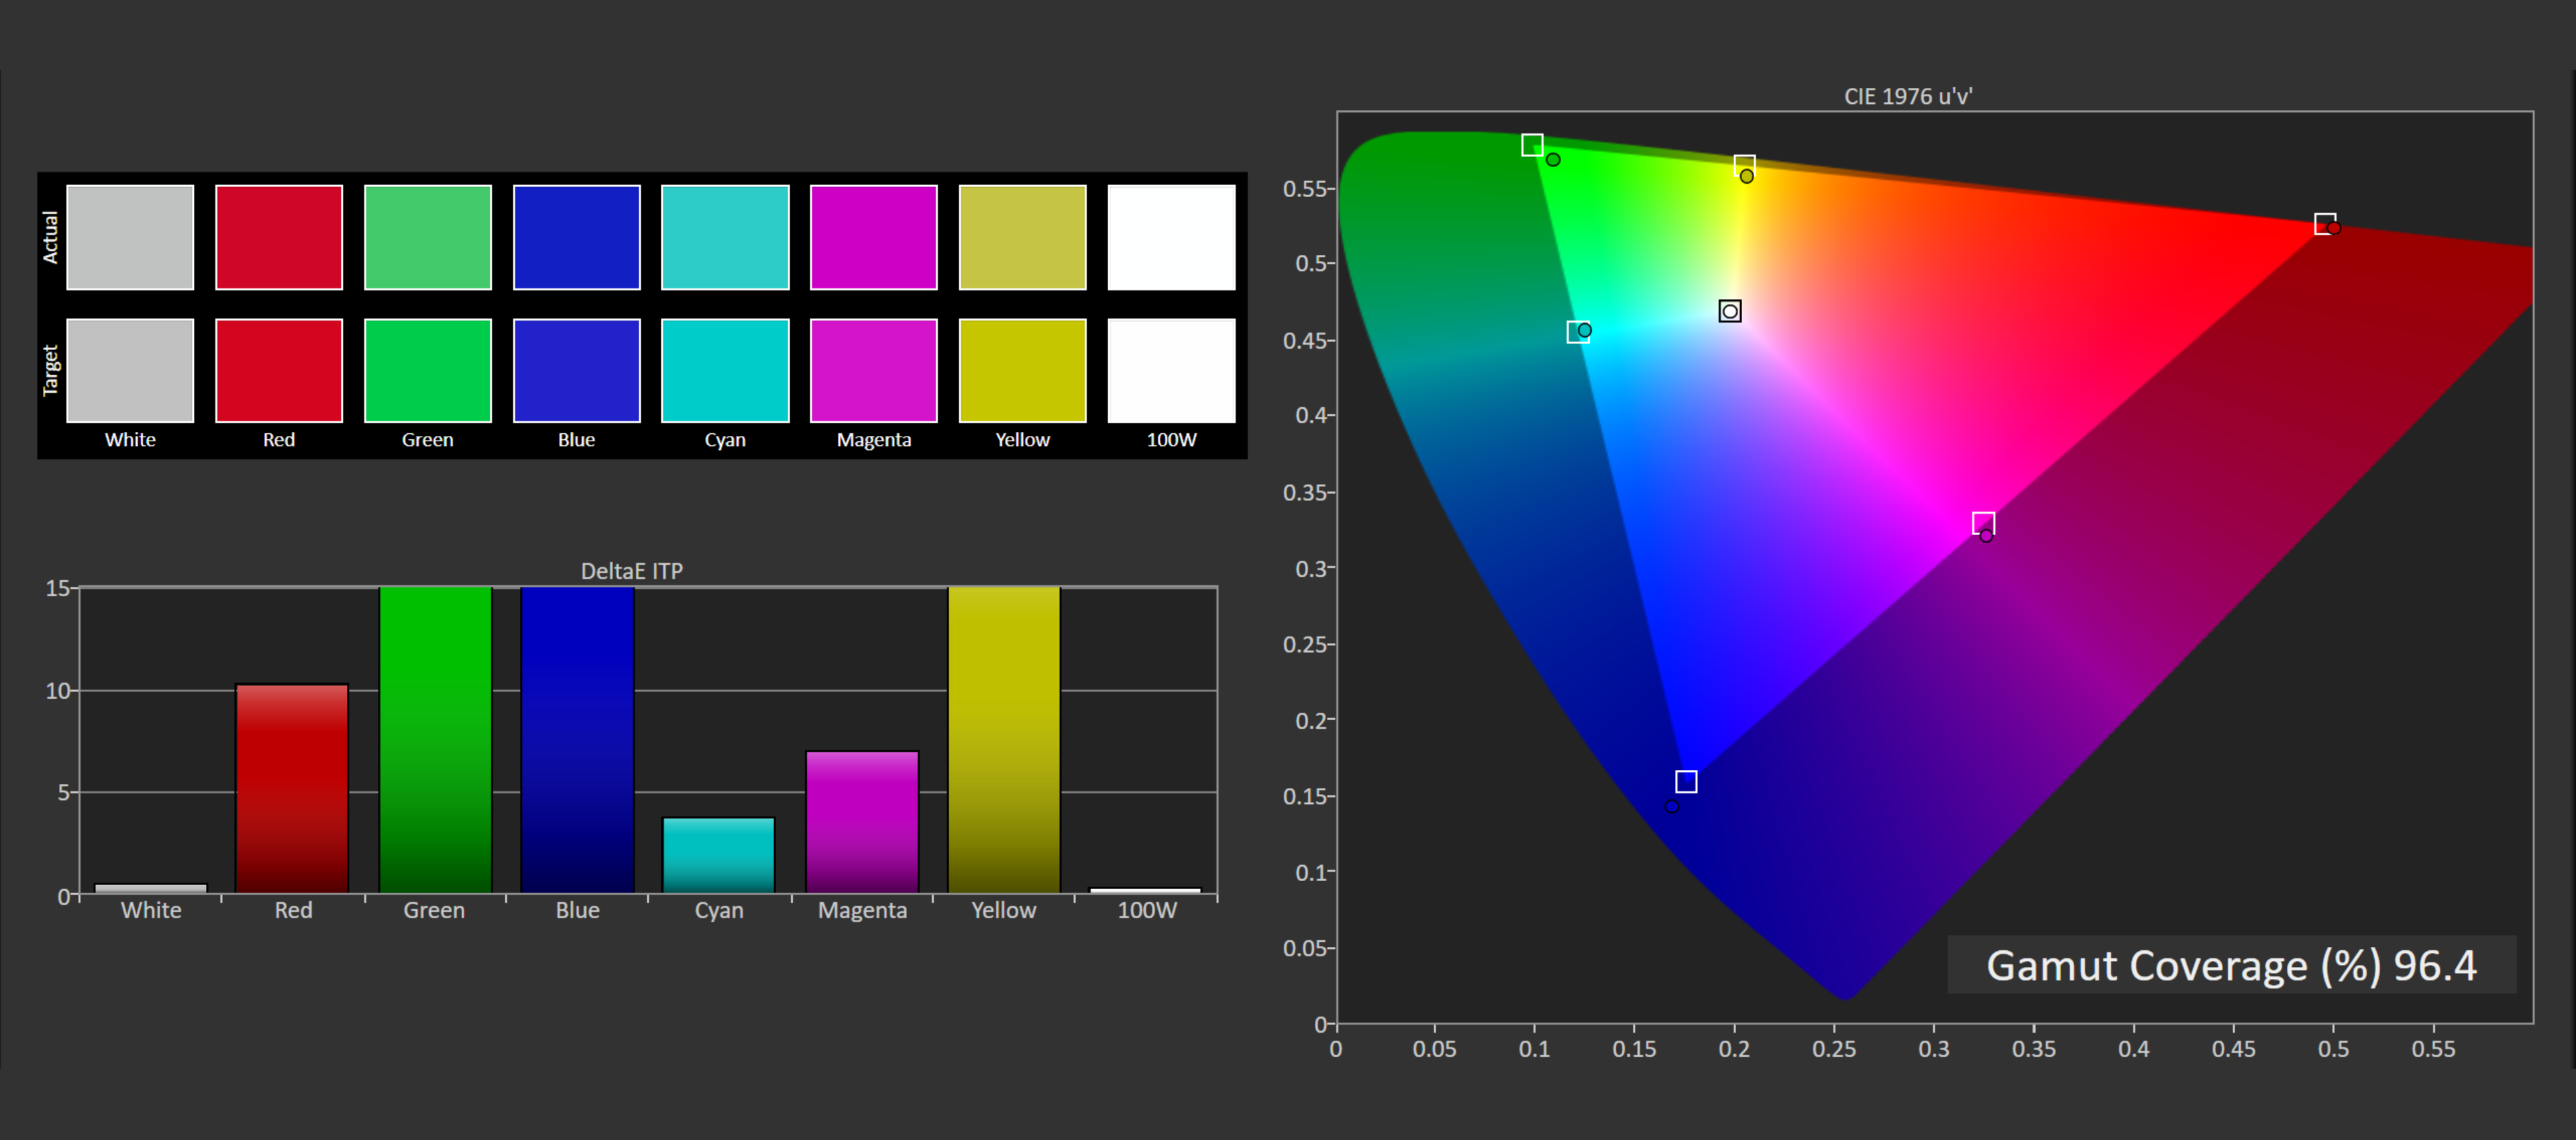Click the Yellow label under DeltaE chart
Viewport: 2576px width, 1140px height.
click(1004, 910)
